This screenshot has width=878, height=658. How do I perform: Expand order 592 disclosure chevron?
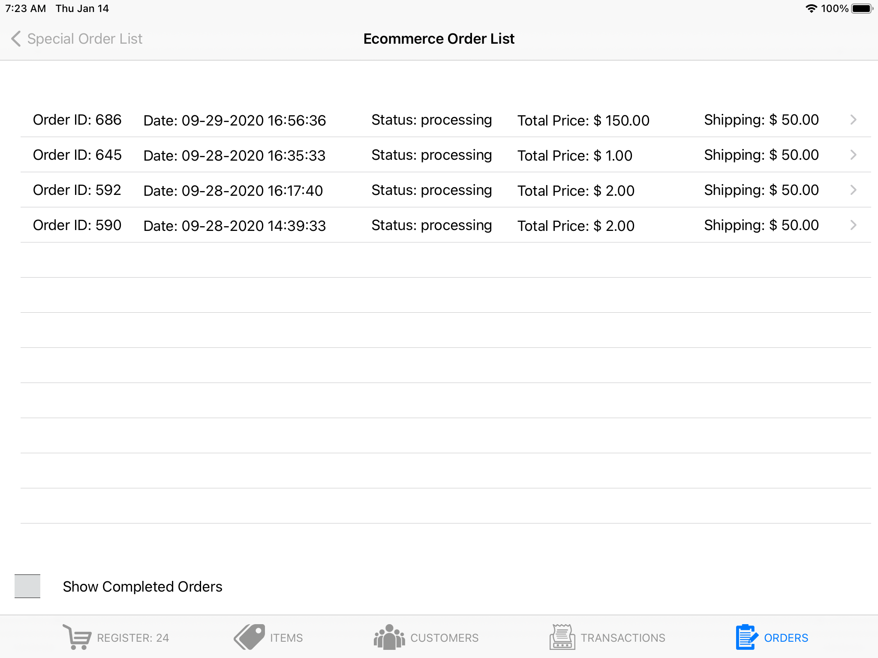click(x=853, y=190)
